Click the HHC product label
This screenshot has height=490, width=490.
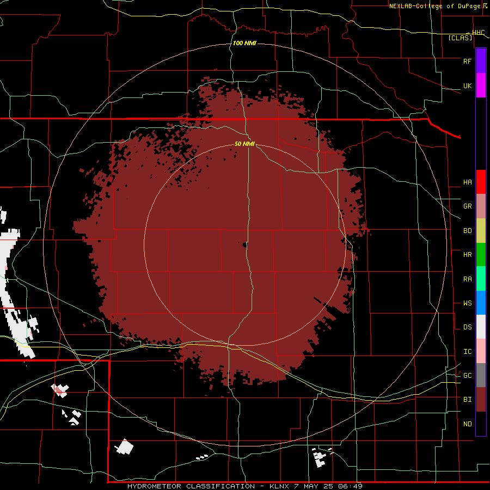coord(478,33)
